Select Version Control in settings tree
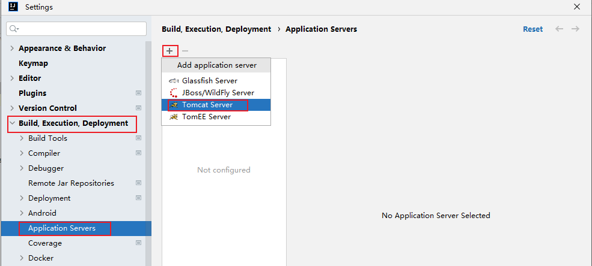The width and height of the screenshot is (592, 266). pos(47,108)
